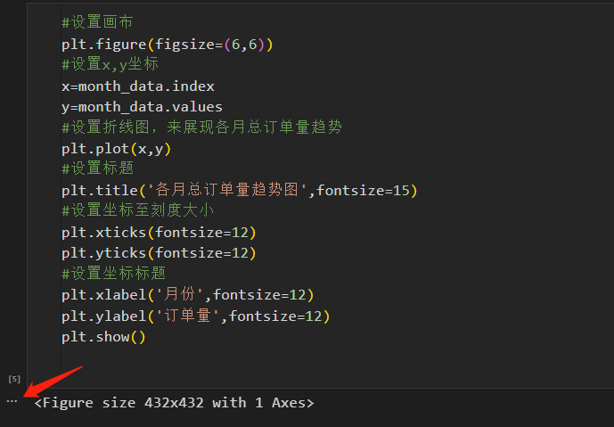Click the plt.ylabel('订单量') line
The height and width of the screenshot is (427, 614).
point(196,316)
